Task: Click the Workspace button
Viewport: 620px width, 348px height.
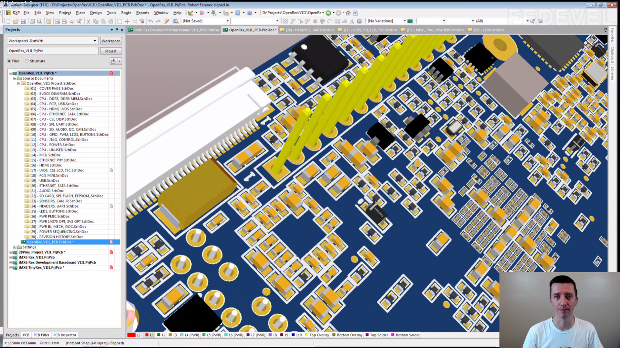Action: pyautogui.click(x=111, y=41)
